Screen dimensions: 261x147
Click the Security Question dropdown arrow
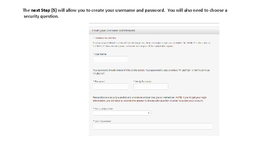(x=149, y=113)
